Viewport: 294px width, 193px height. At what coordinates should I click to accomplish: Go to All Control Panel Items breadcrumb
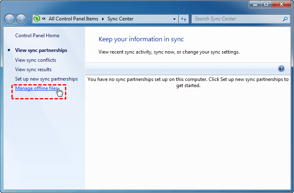tap(73, 19)
